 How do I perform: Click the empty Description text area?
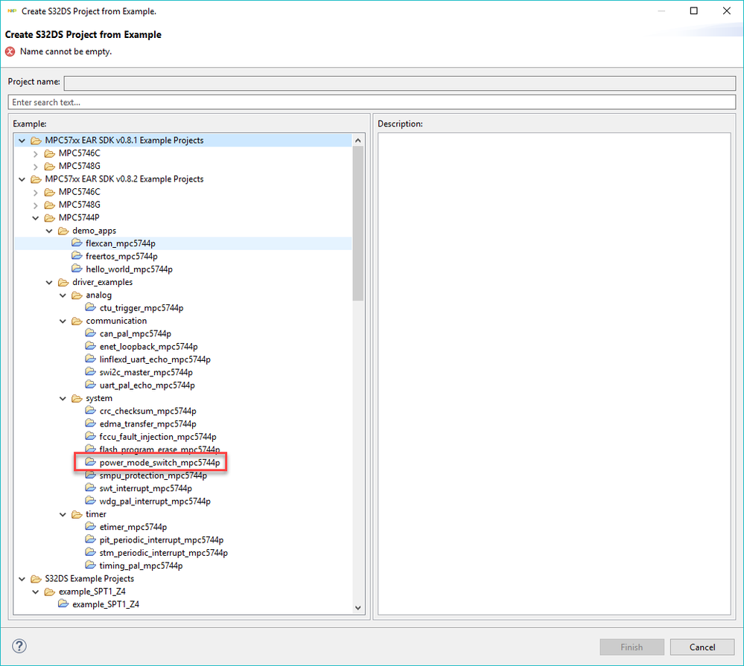pos(554,374)
